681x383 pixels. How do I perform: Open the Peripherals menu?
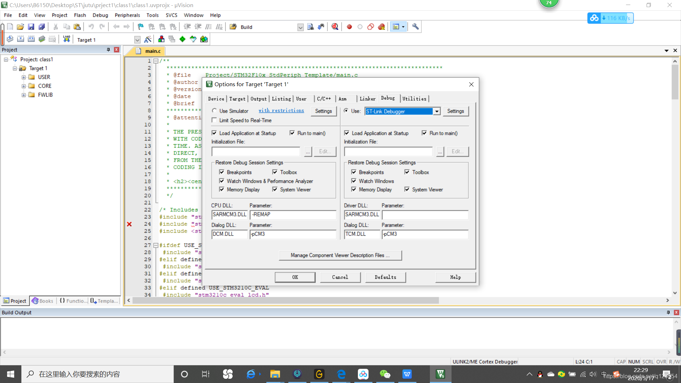point(127,15)
